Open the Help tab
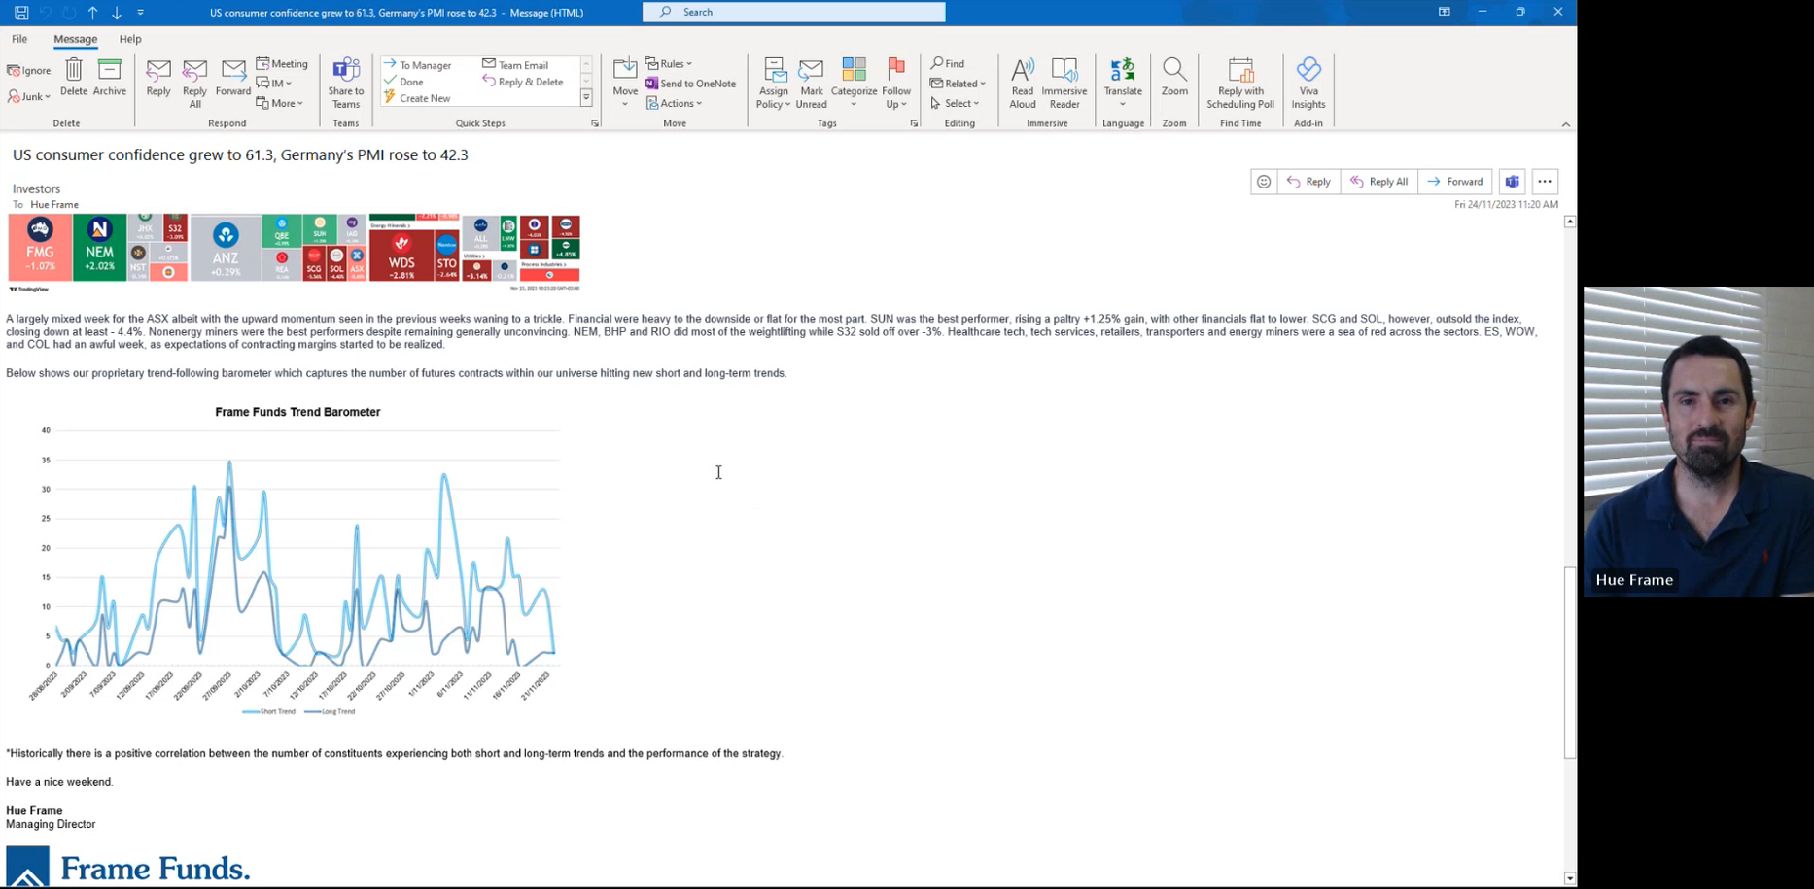 (130, 39)
